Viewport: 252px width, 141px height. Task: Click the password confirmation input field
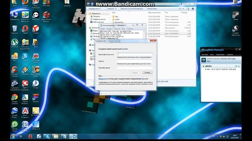coord(135,68)
